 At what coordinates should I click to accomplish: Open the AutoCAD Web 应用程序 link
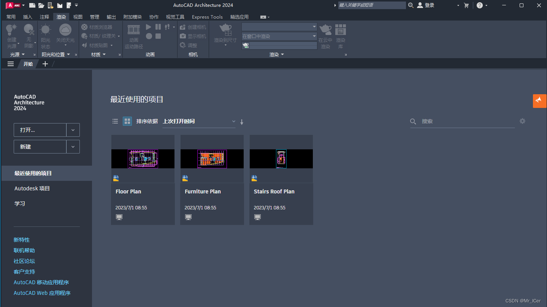tap(42, 293)
